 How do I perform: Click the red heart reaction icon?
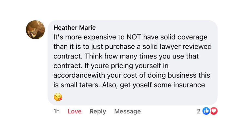click(214, 111)
